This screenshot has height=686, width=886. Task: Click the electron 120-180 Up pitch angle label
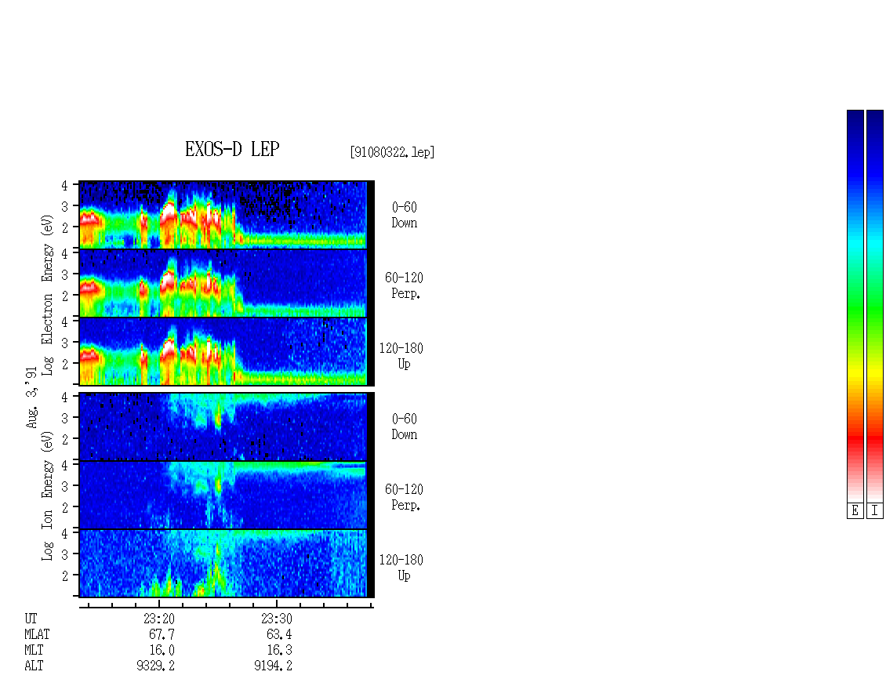[x=401, y=356]
